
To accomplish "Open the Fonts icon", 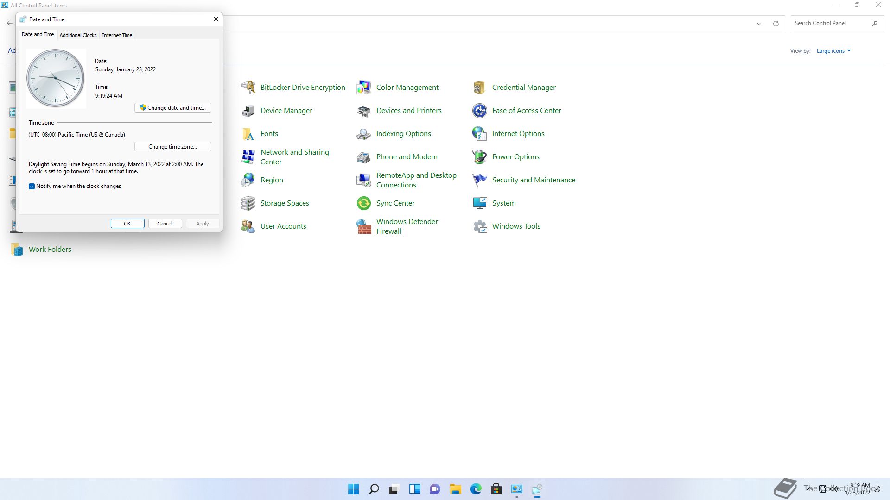I will [x=248, y=133].
